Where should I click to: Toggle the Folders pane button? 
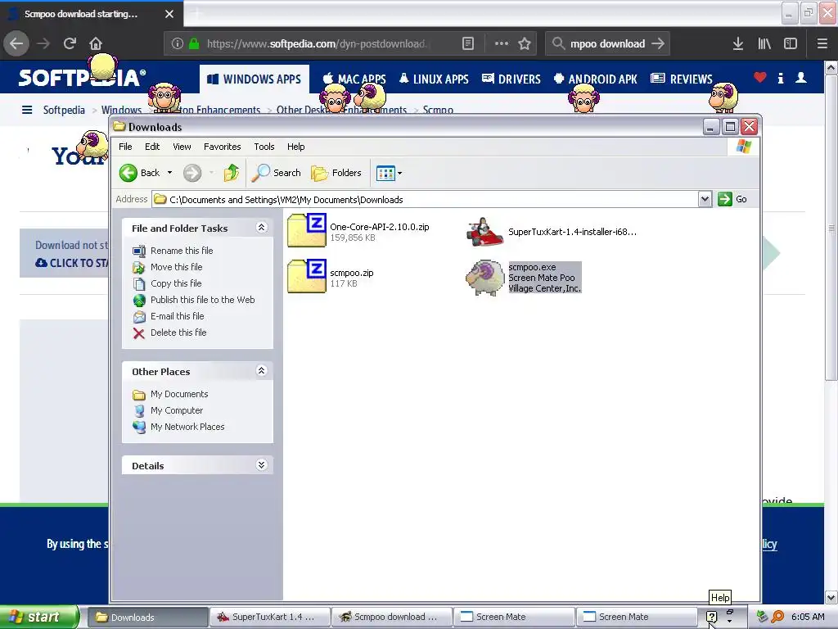tap(336, 173)
